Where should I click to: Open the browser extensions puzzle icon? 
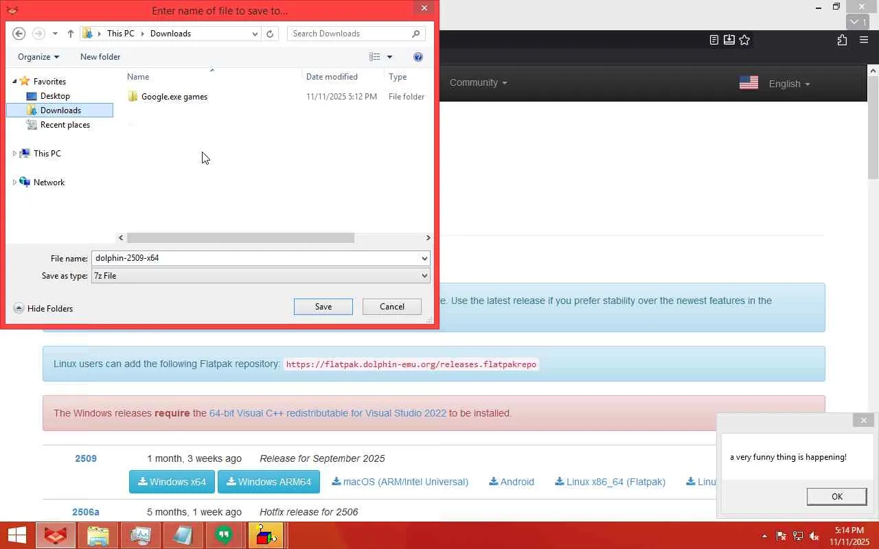pos(842,40)
